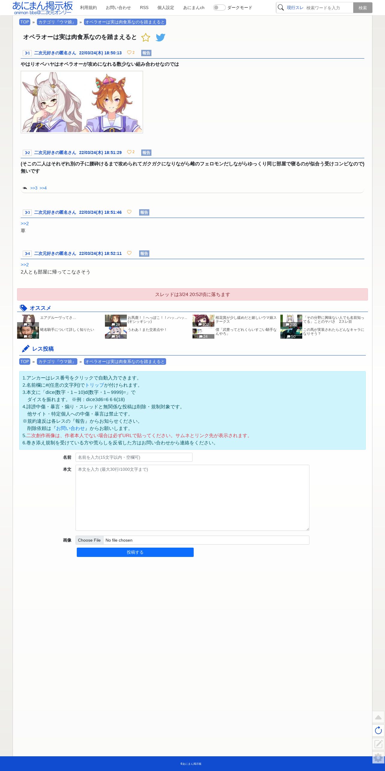Click the post number 4 anchor badge
385x771 pixels.
pyautogui.click(x=27, y=254)
